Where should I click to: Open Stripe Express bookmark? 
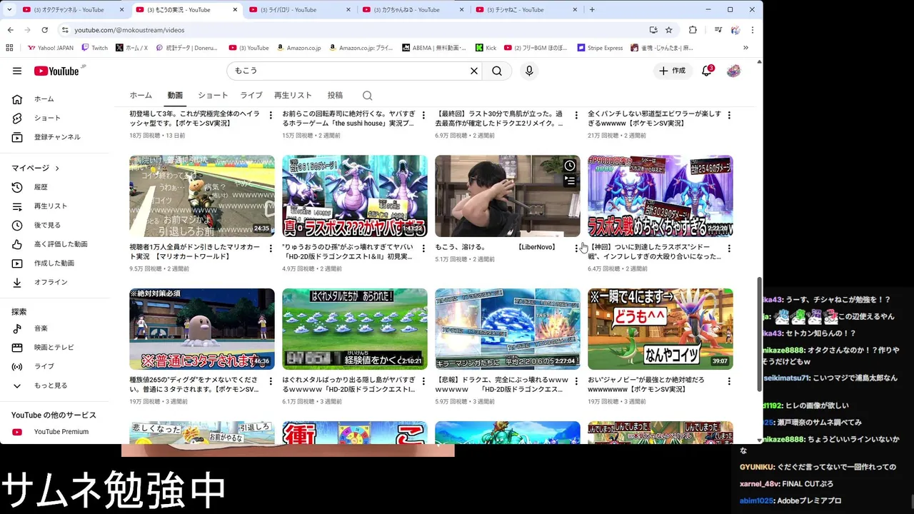600,48
